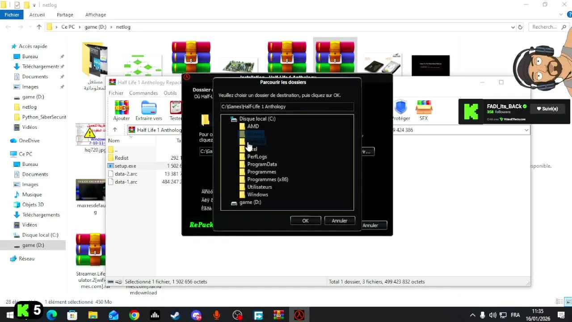Open WinRAR archive path dropdown arrow
Viewport: 572px width, 322px height.
click(526, 130)
